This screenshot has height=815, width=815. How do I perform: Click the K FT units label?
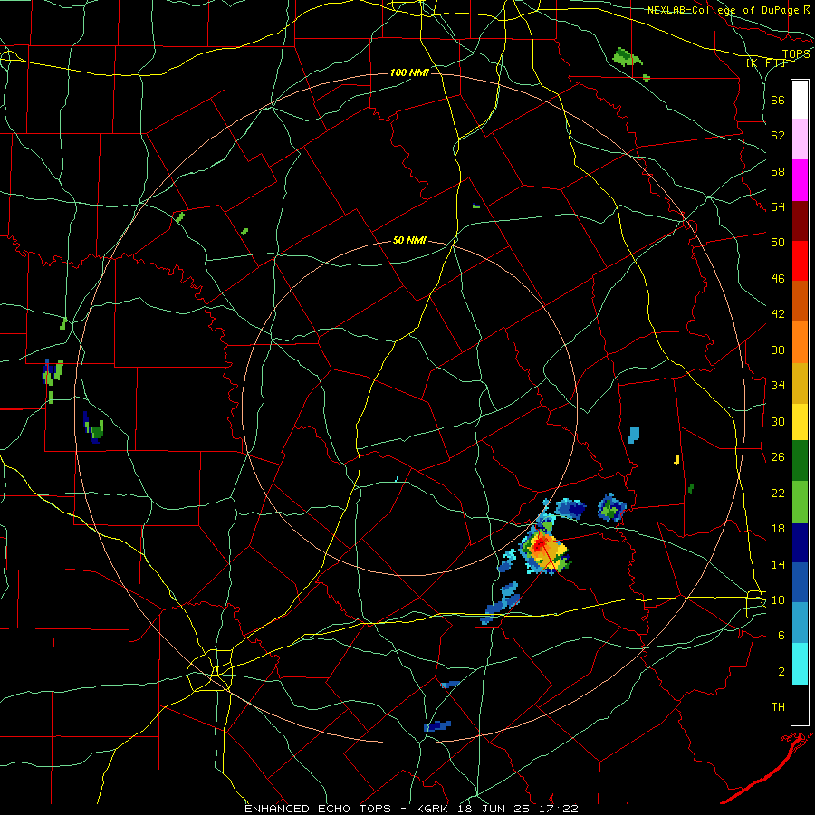point(765,63)
